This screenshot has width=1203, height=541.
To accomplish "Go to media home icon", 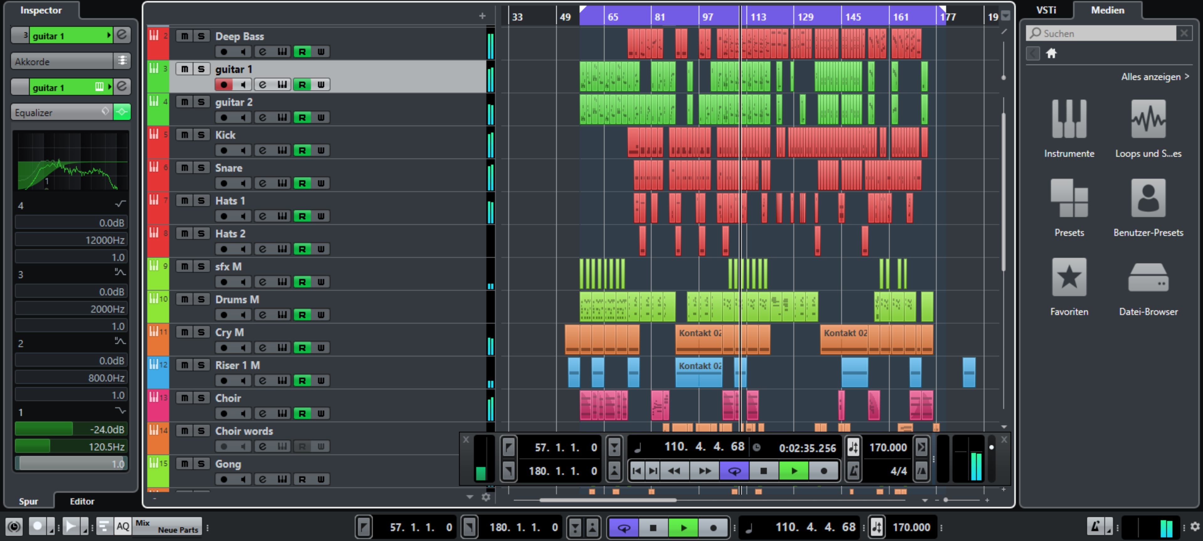I will (x=1051, y=54).
